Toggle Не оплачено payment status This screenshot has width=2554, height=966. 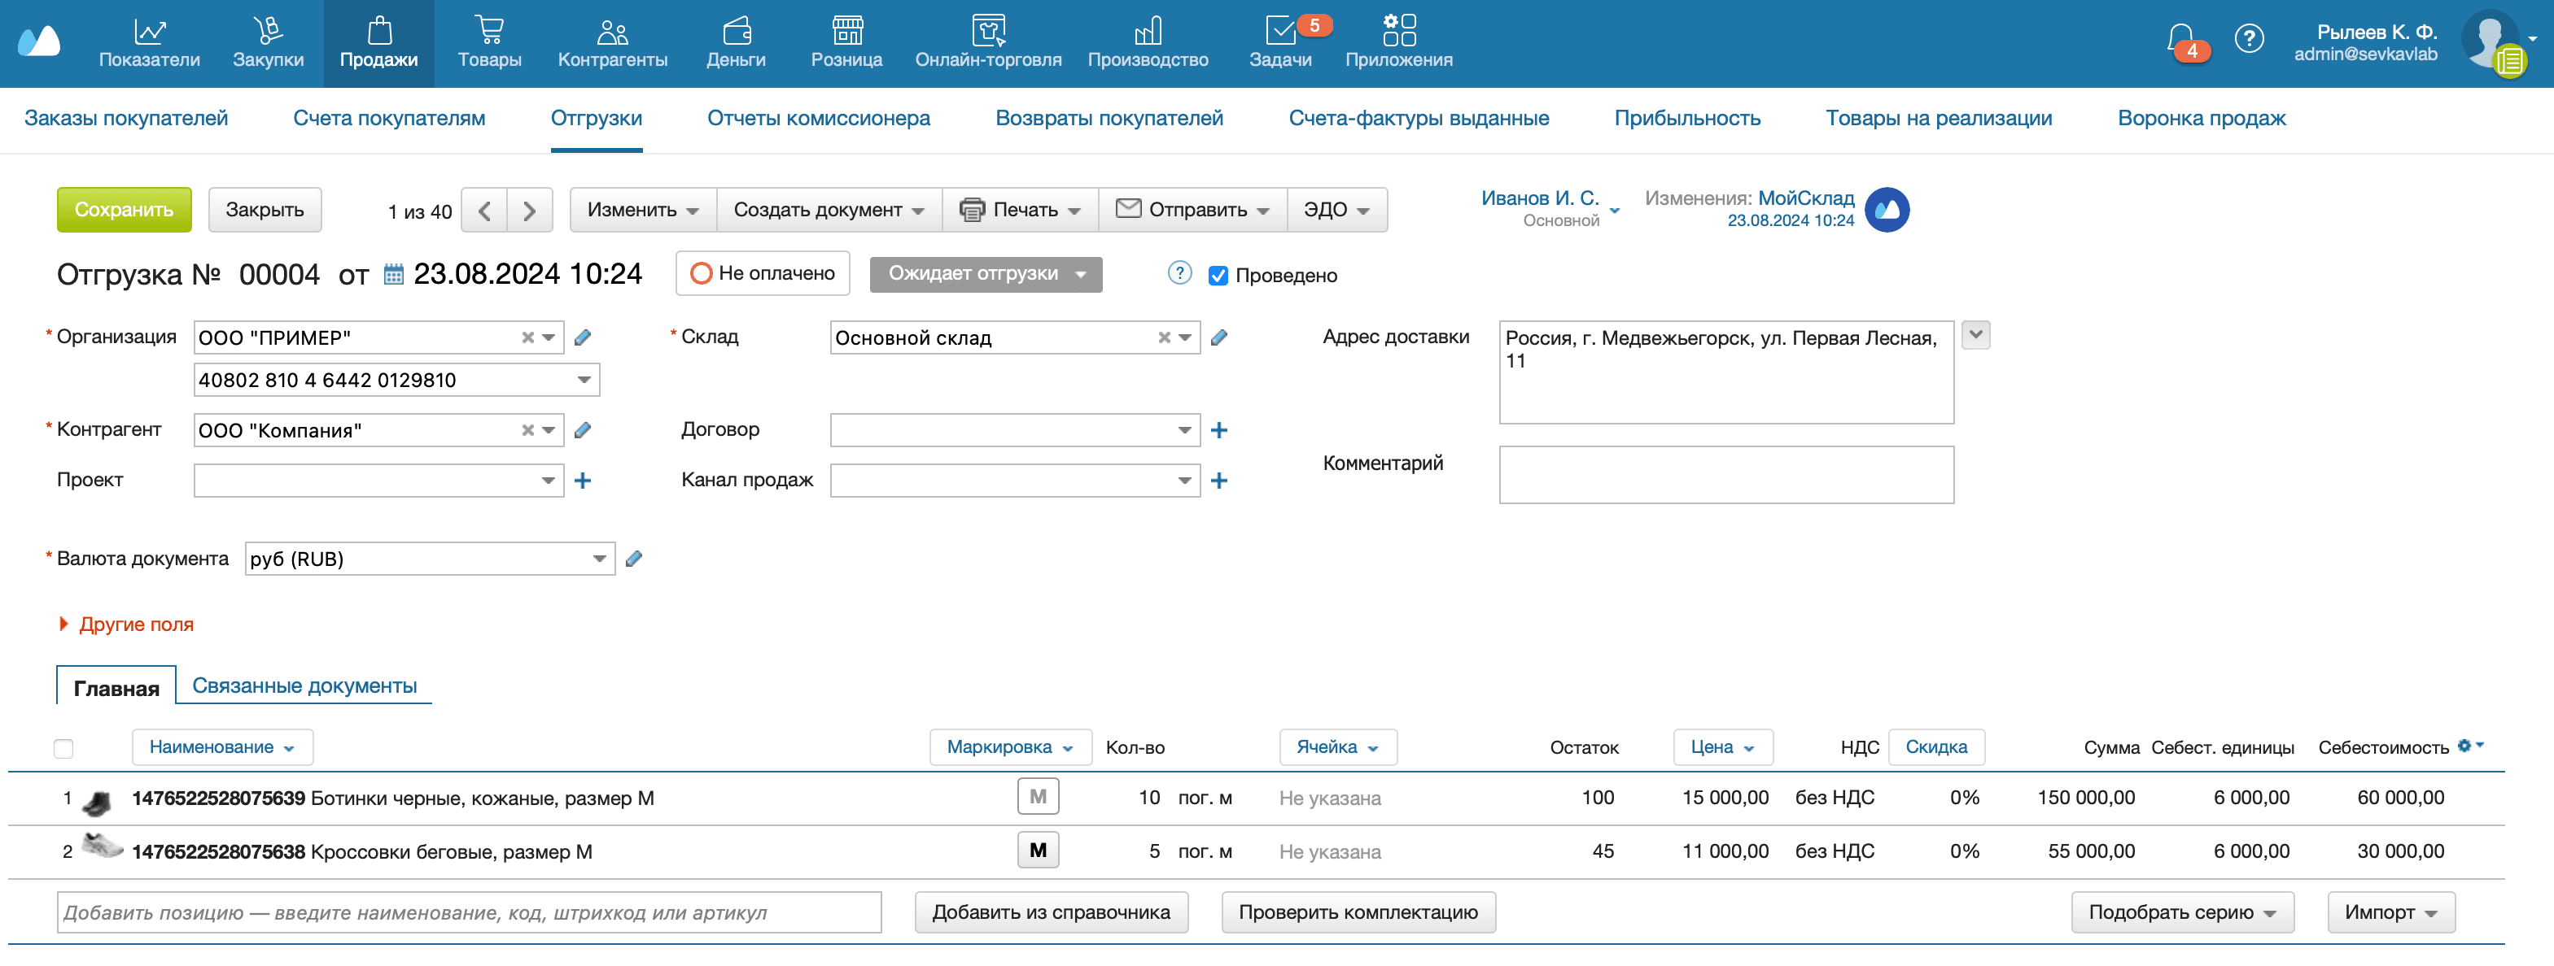pyautogui.click(x=763, y=273)
